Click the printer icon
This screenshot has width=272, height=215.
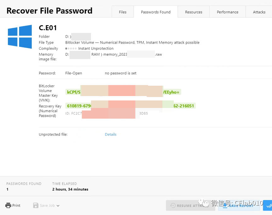coord(8,205)
